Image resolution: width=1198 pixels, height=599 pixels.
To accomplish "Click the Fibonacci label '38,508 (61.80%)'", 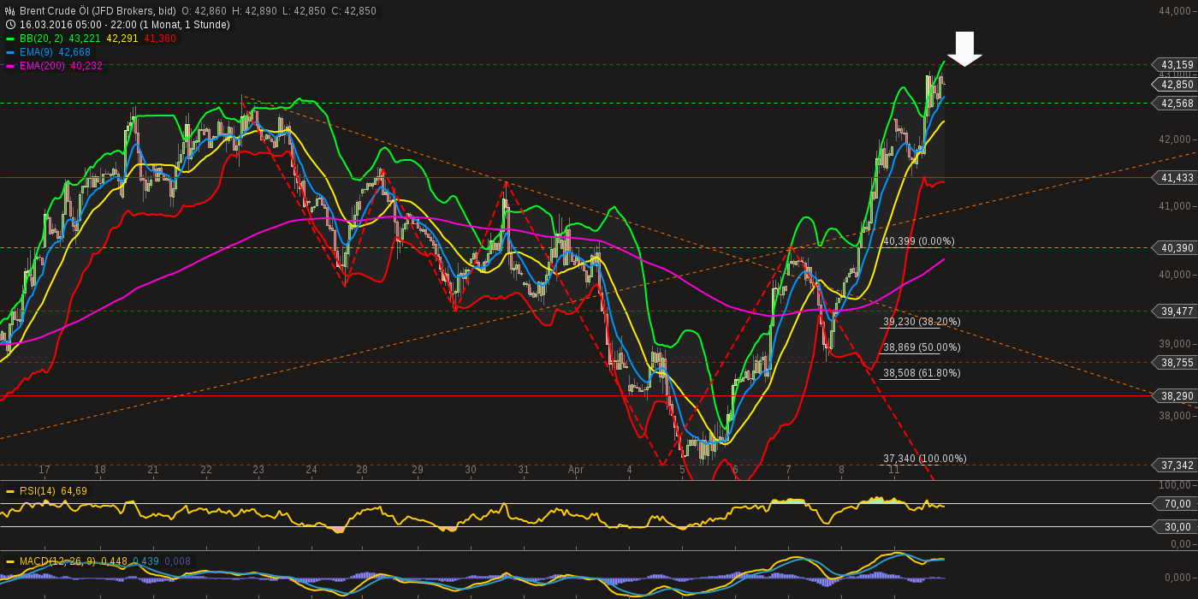I will tap(922, 373).
